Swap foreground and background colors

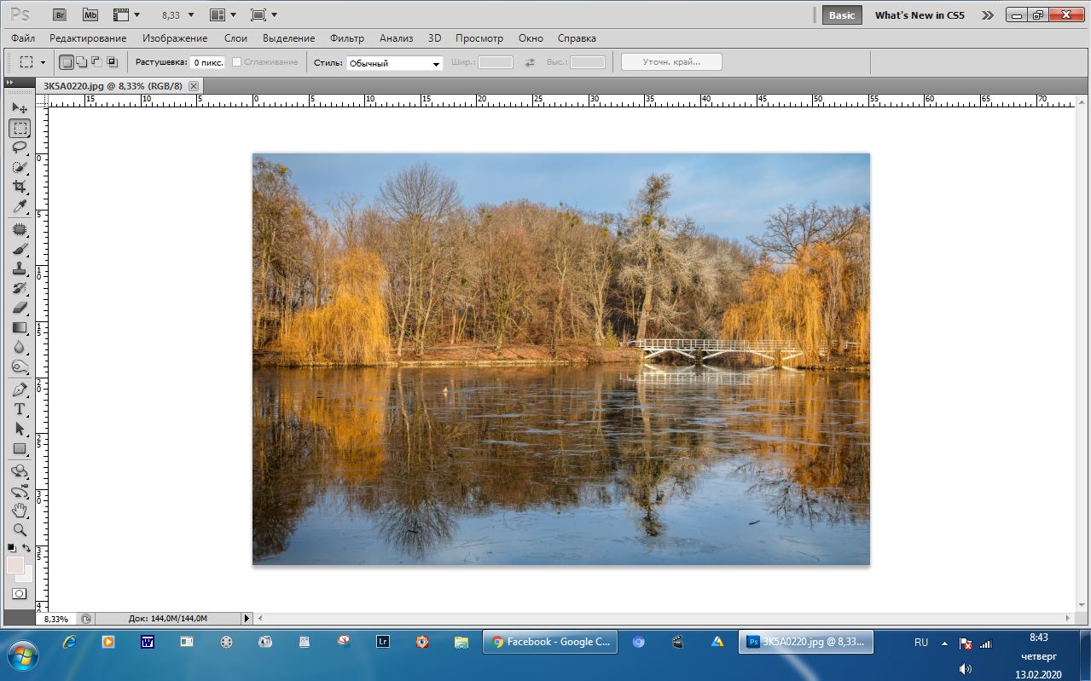point(27,548)
